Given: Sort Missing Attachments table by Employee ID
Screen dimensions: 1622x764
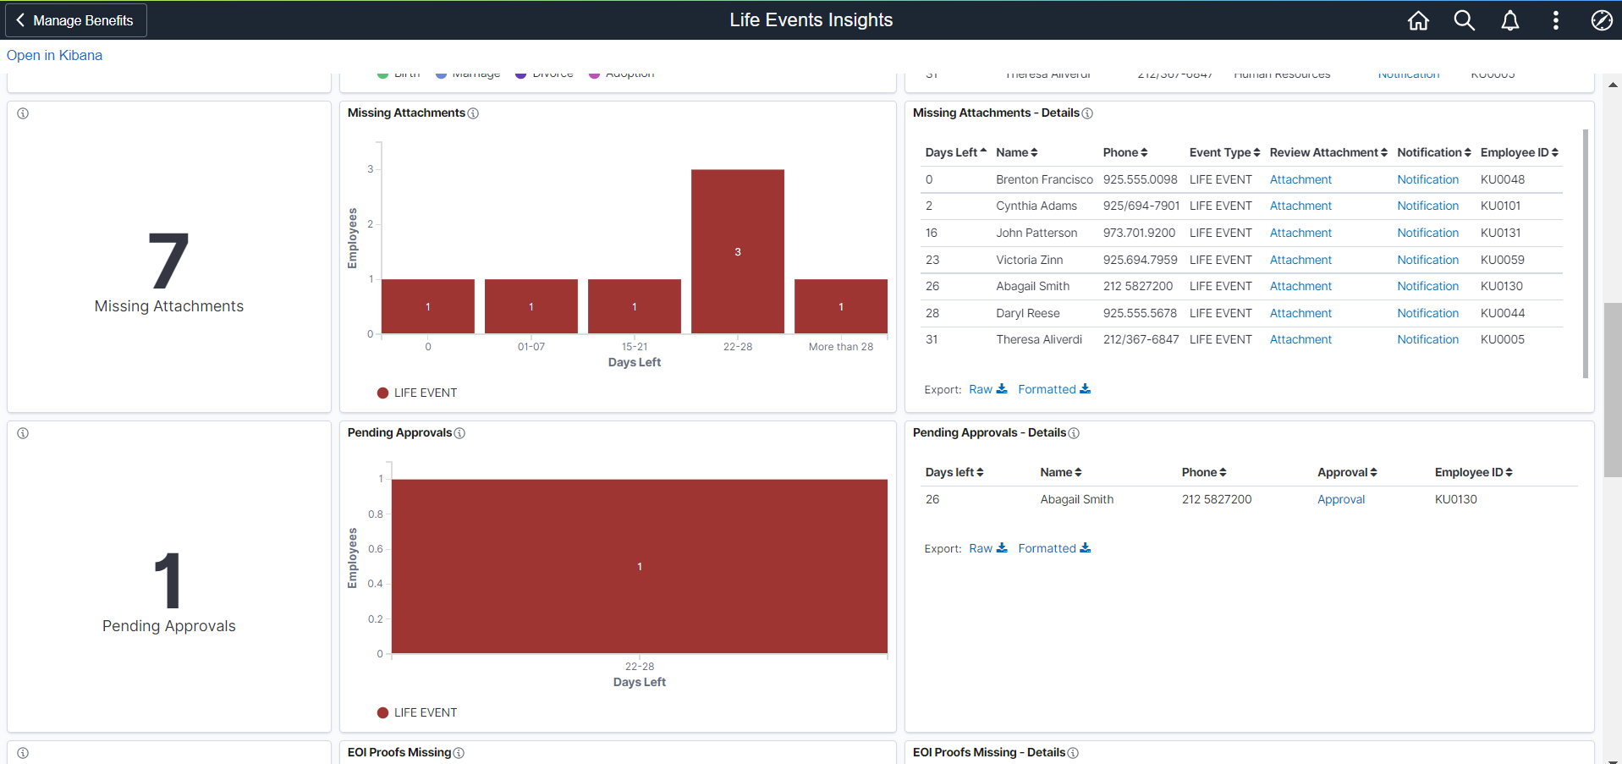Looking at the screenshot, I should click(x=1519, y=152).
